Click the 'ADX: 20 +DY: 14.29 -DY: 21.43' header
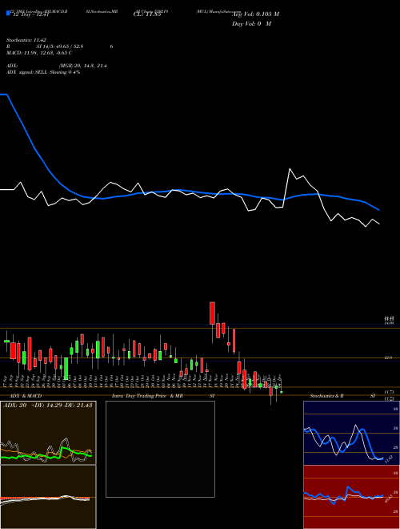Image resolution: width=400 pixels, height=529 pixels. 48,406
